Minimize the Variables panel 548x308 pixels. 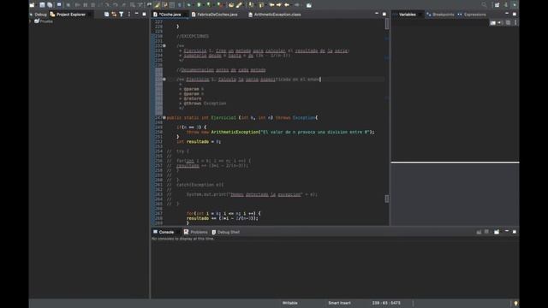click(507, 14)
